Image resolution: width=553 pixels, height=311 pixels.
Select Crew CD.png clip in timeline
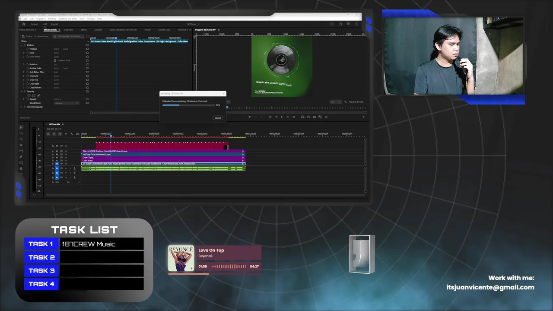163,157
